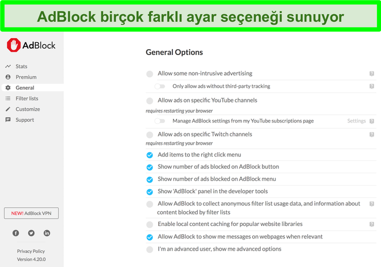Click help icon beside Twitch channels option
Viewport: 381px width, 267px height.
coord(372,135)
